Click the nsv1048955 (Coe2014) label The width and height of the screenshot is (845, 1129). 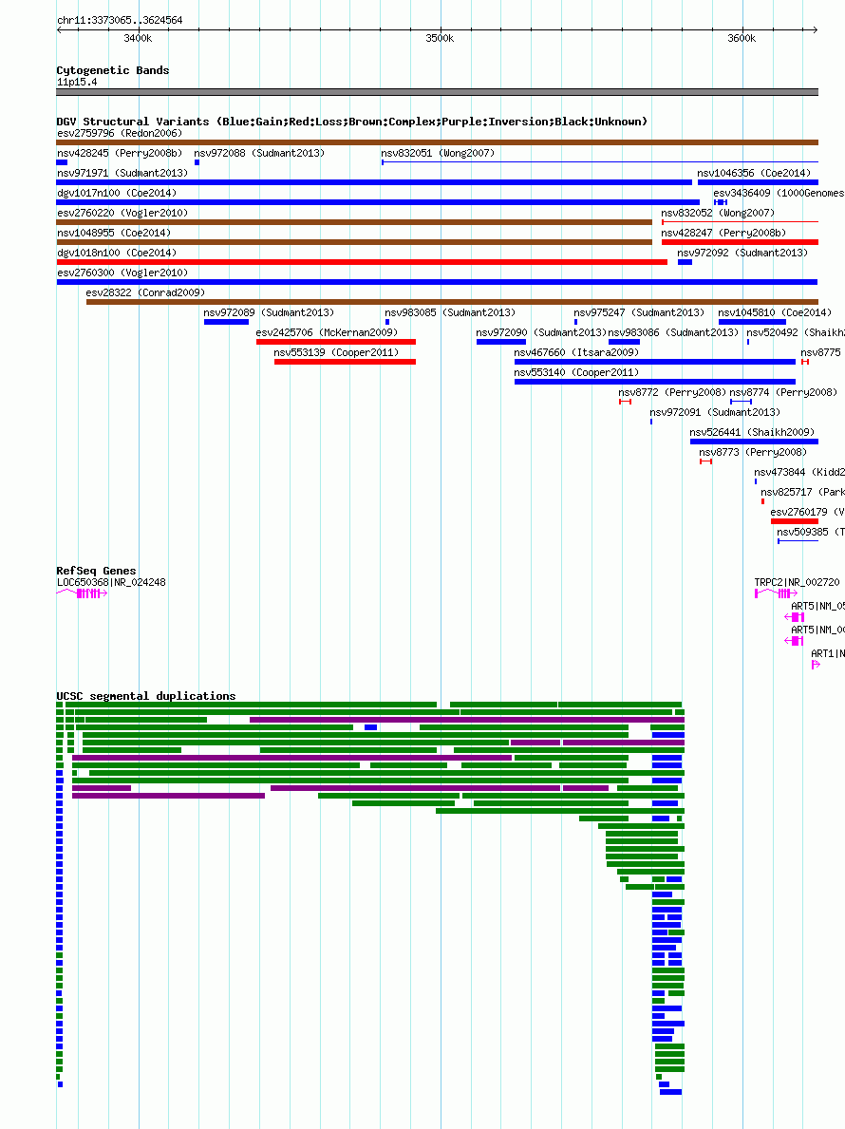coord(114,234)
